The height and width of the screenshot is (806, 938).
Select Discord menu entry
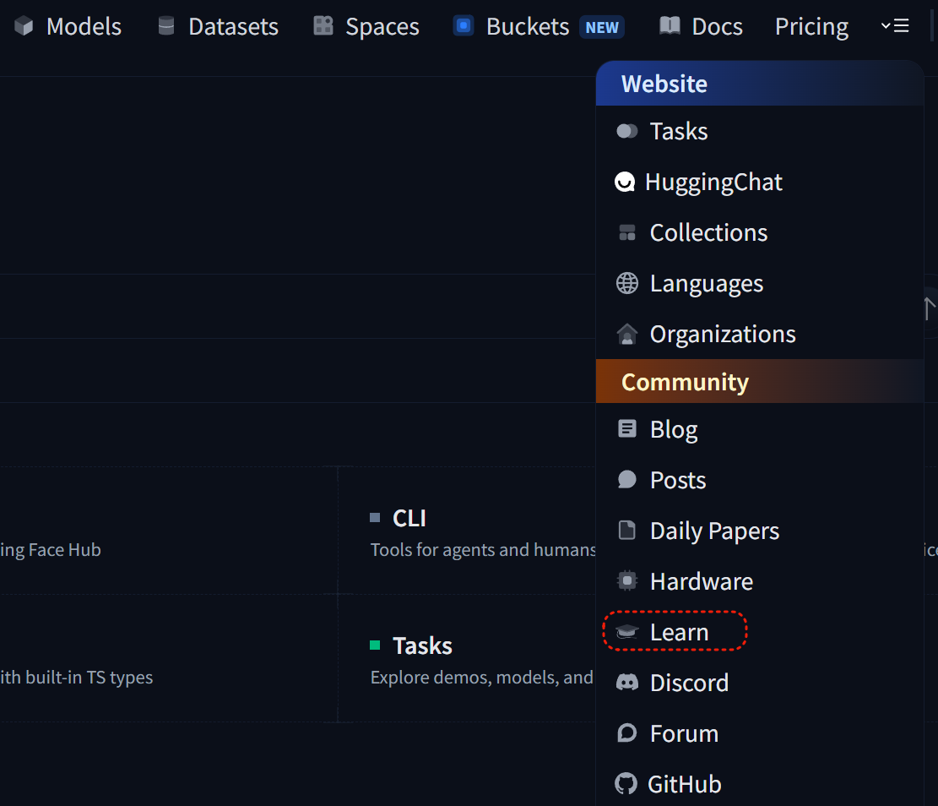click(x=760, y=683)
